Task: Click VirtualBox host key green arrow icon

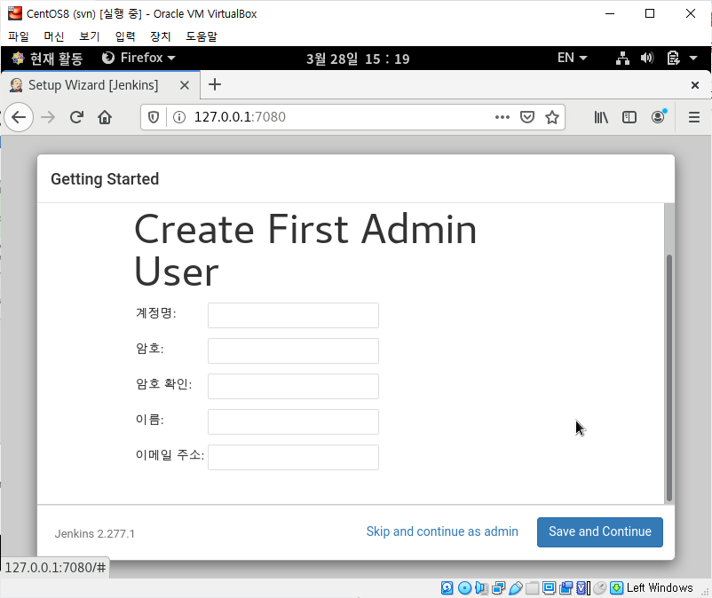Action: 617,588
